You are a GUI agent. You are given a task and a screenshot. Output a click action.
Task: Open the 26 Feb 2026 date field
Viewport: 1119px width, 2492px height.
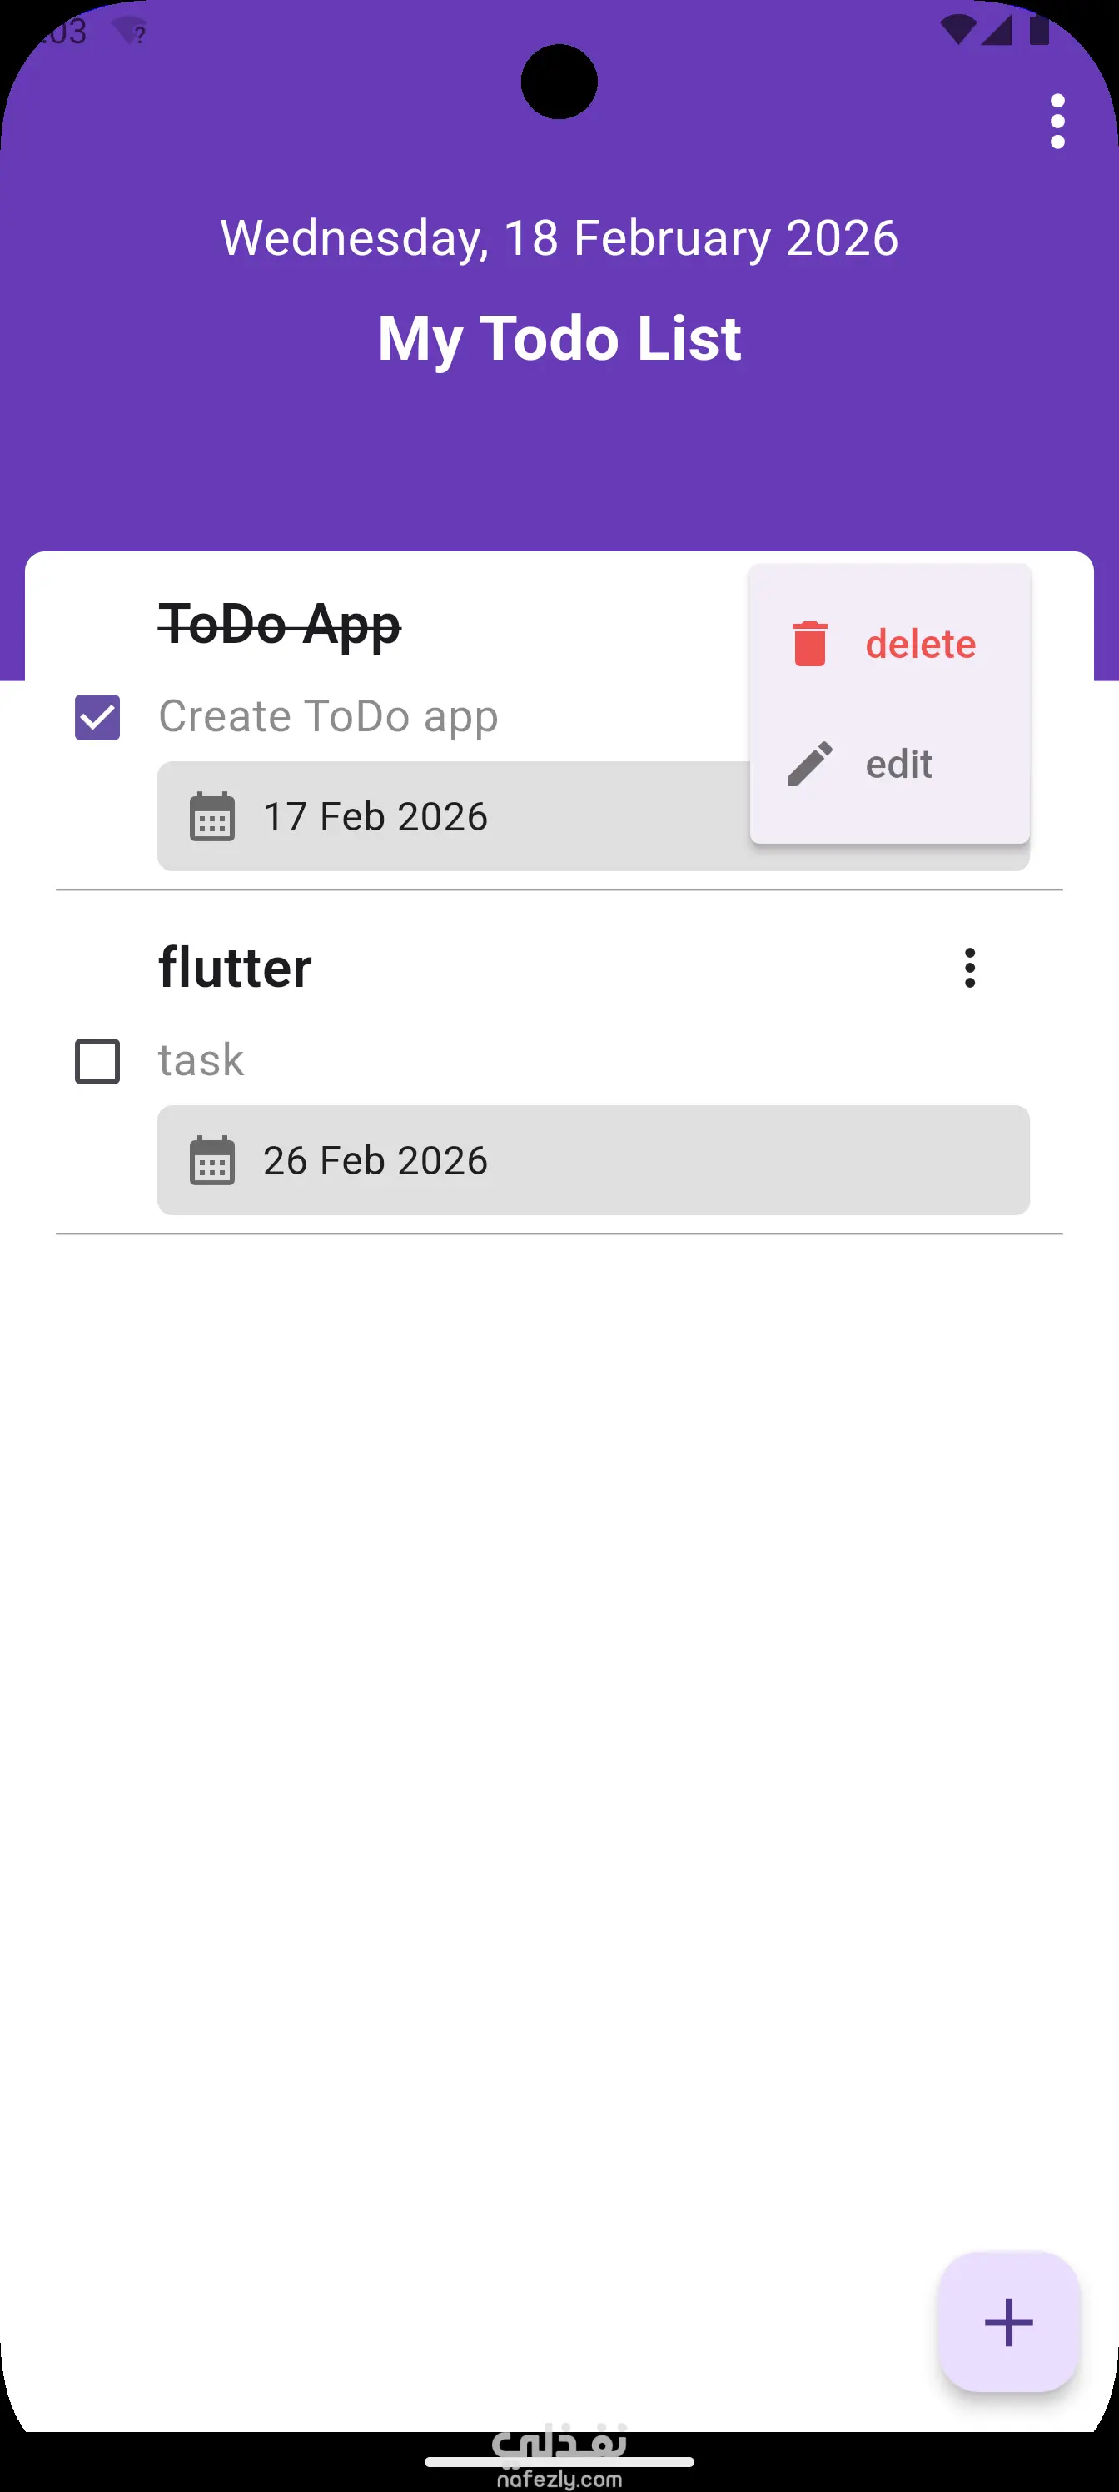tap(592, 1161)
